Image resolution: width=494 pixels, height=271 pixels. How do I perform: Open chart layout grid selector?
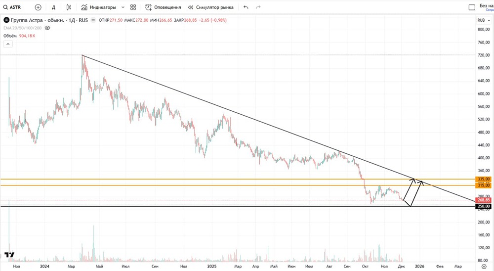(133, 7)
